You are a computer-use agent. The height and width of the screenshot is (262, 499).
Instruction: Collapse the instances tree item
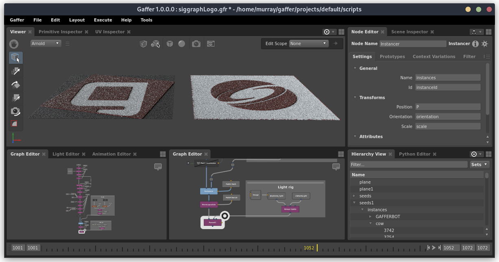coord(362,210)
